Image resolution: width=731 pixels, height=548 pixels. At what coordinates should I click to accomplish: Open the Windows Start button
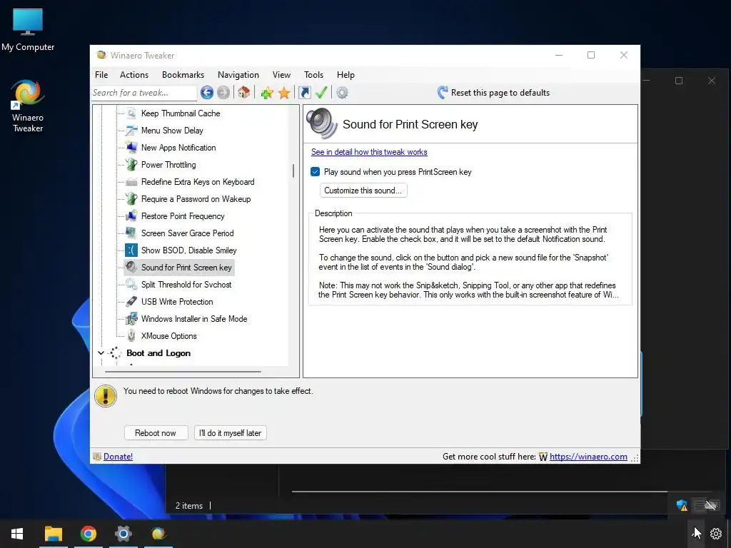(x=17, y=534)
